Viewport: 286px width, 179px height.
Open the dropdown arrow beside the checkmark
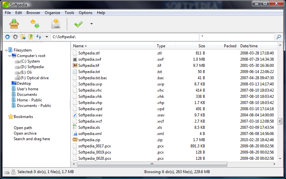click(x=91, y=24)
